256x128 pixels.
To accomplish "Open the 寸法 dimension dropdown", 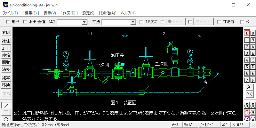I will pos(133,22).
